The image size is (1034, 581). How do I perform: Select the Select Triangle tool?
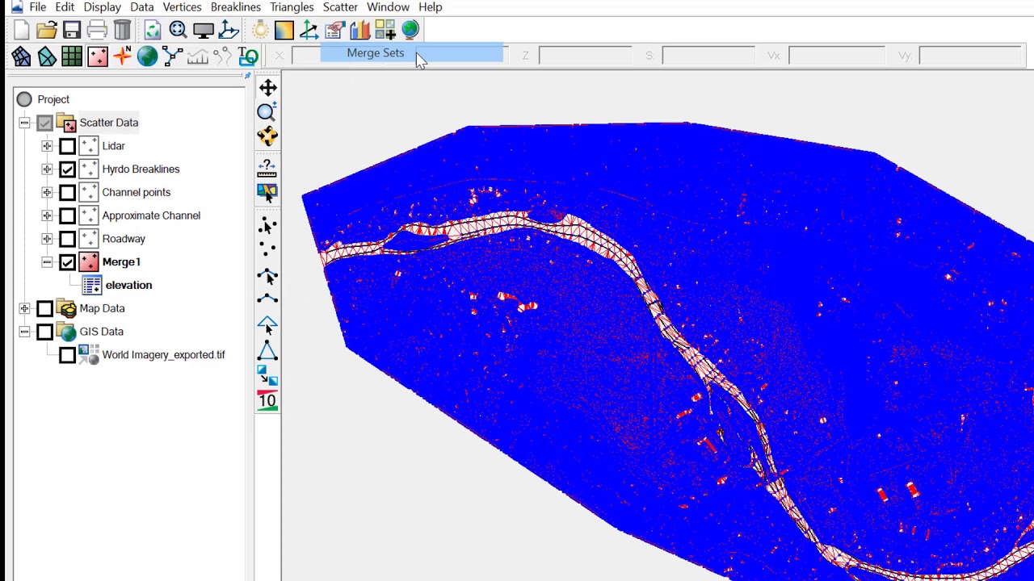[267, 326]
